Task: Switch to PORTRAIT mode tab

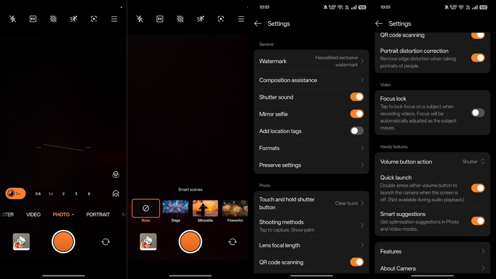Action: click(x=98, y=214)
